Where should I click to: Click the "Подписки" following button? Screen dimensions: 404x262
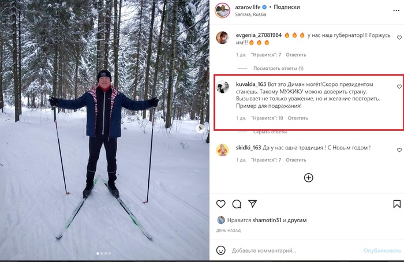pyautogui.click(x=286, y=7)
